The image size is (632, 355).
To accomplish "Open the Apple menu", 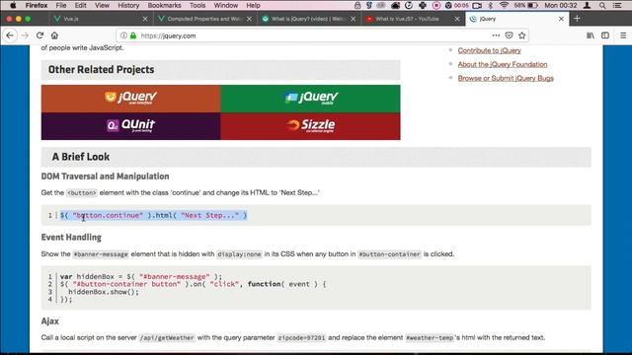I will coord(13,5).
